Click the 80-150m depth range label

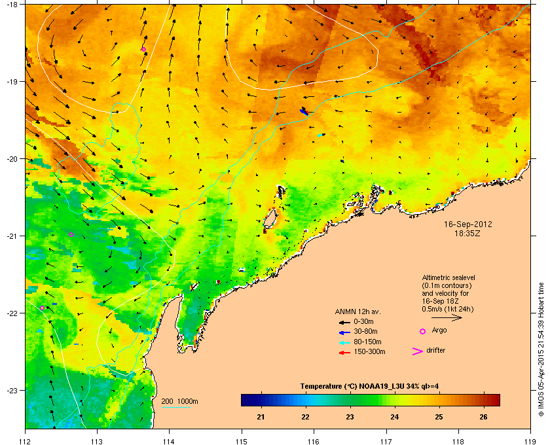tap(367, 342)
